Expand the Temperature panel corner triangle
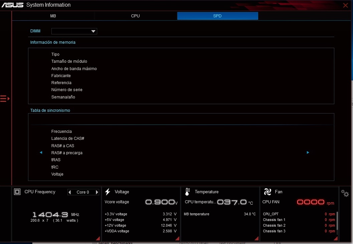 point(256,238)
